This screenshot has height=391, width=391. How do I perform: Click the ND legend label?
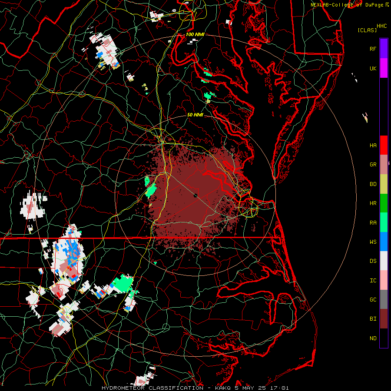point(373,338)
